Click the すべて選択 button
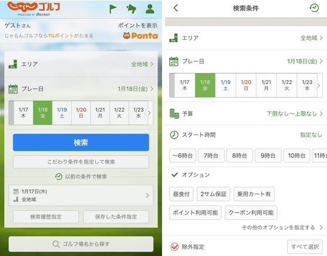The height and width of the screenshot is (256, 327). (305, 247)
